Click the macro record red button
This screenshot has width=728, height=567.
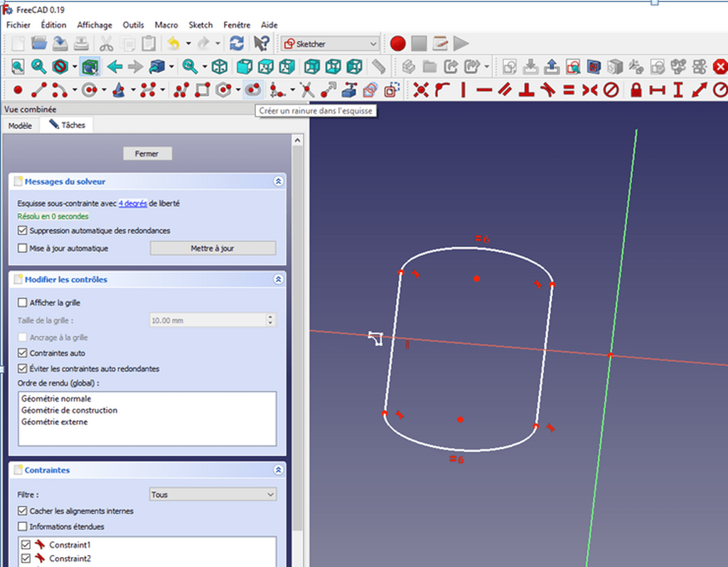[397, 44]
